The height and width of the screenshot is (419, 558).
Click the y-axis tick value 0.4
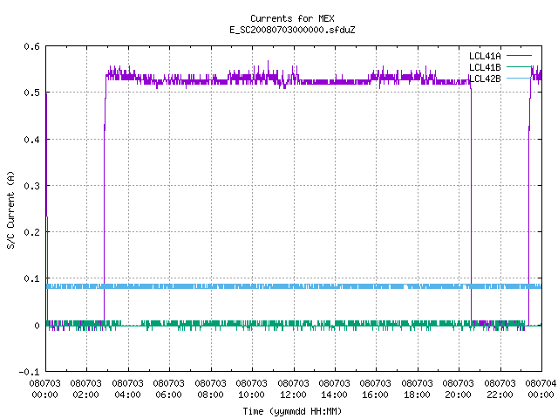pos(31,140)
